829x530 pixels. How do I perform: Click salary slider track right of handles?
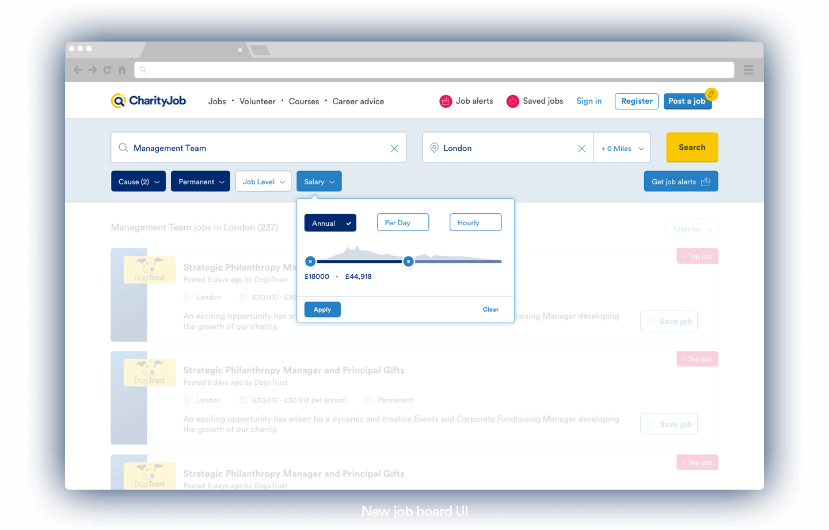[x=458, y=262]
